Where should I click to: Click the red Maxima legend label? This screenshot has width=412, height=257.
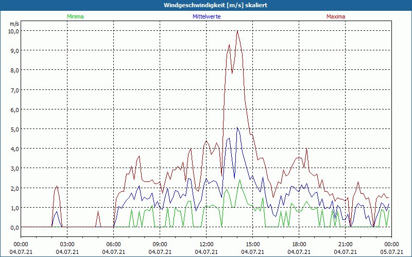(x=336, y=16)
